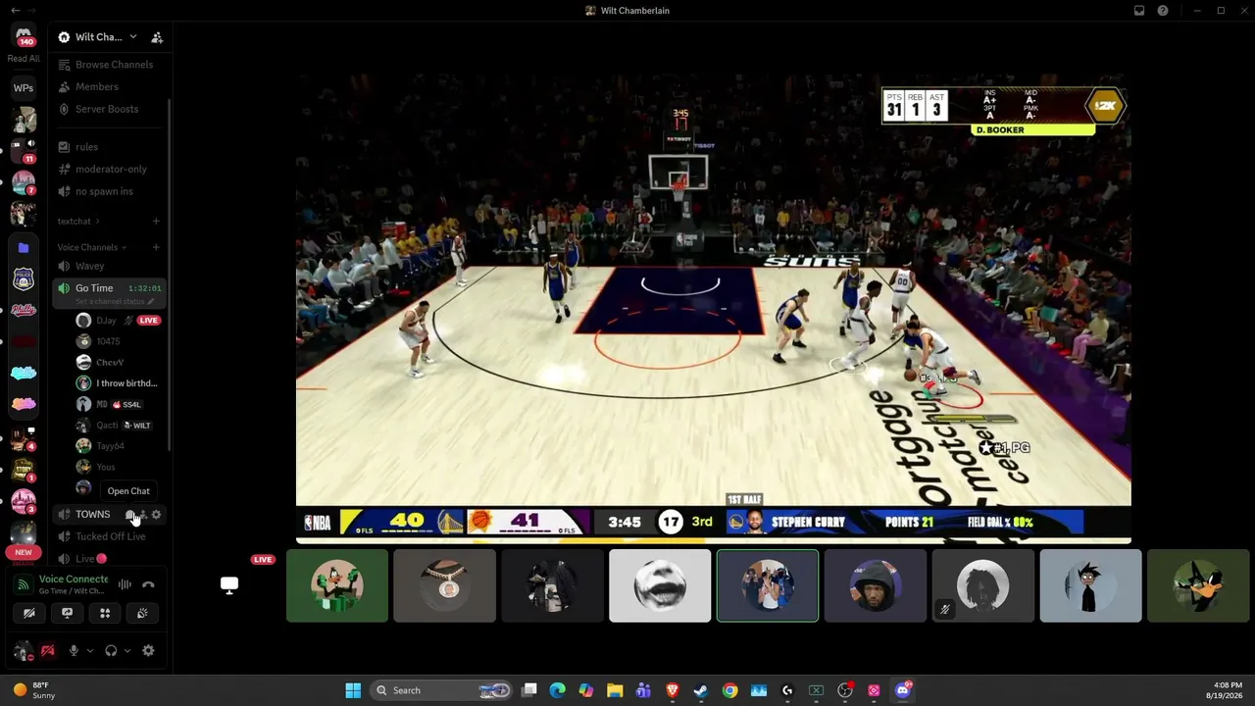Open headphone output options arrow
Viewport: 1255px width, 706px height.
[x=126, y=651]
